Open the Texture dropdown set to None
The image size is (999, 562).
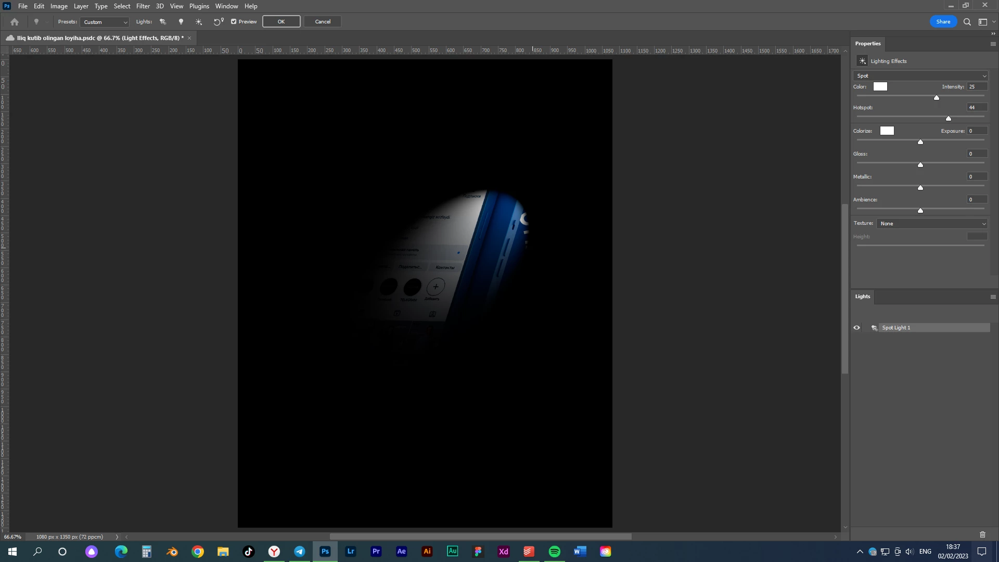coord(932,224)
